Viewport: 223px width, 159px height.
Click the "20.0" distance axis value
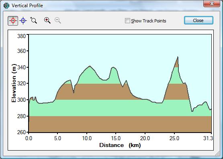click(145, 138)
